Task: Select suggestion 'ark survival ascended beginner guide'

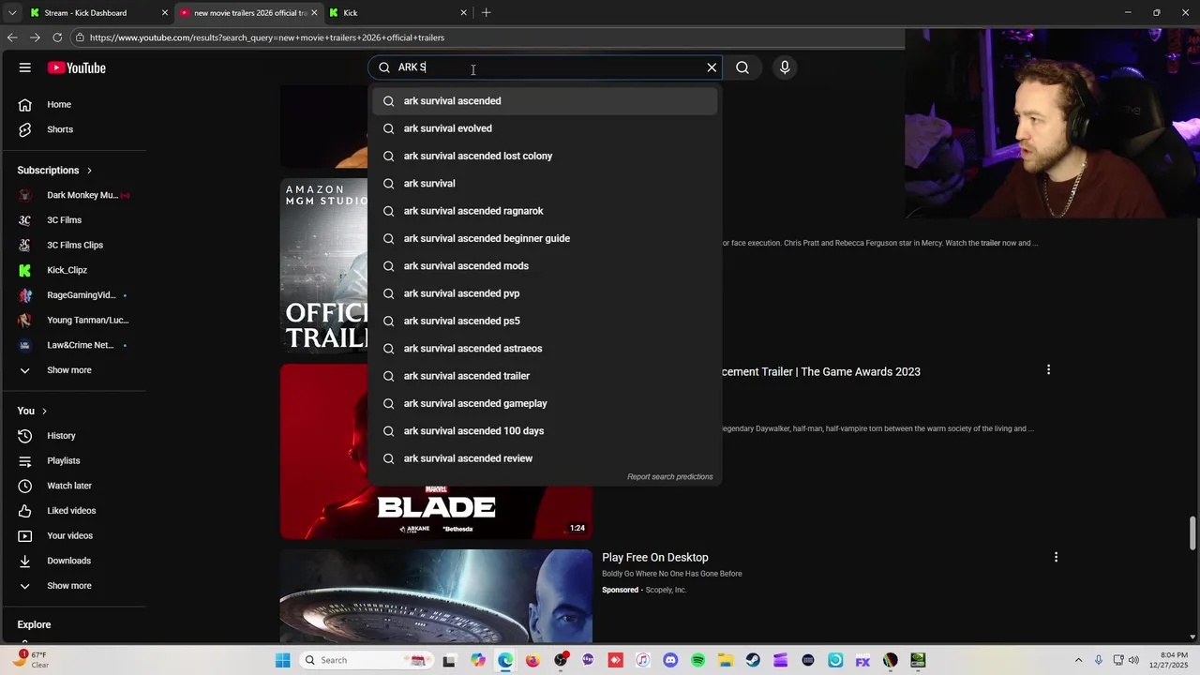Action: pyautogui.click(x=545, y=238)
